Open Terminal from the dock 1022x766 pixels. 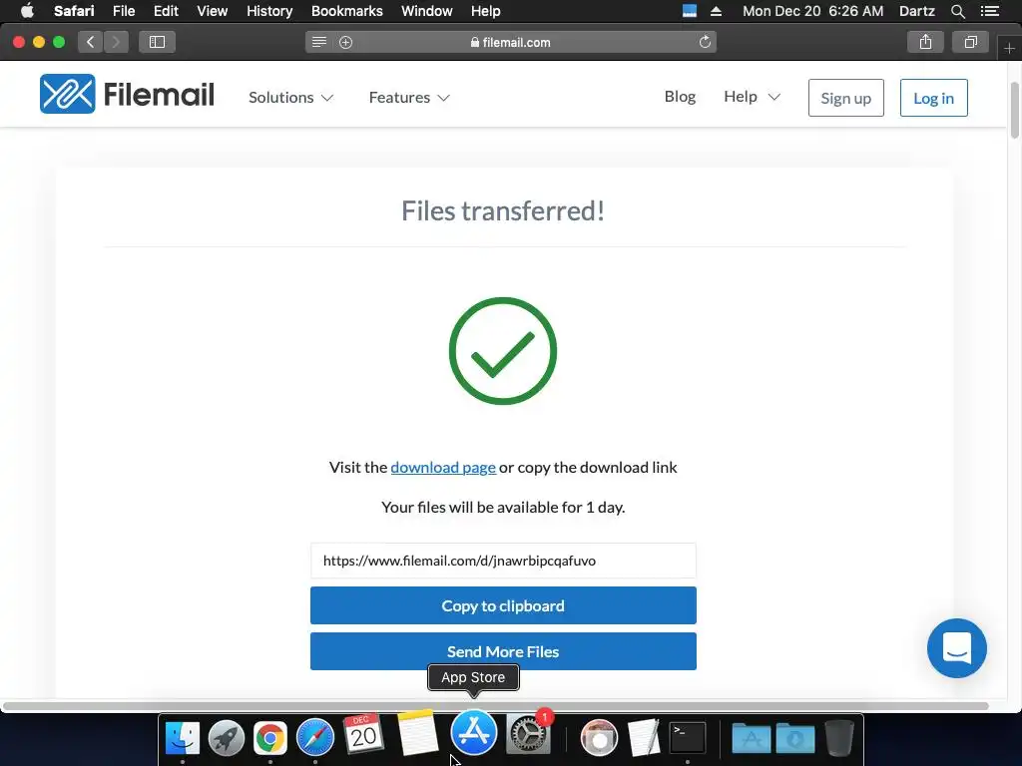pyautogui.click(x=688, y=736)
